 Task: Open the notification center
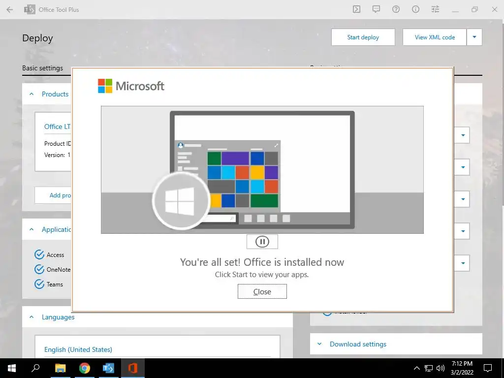[488, 368]
